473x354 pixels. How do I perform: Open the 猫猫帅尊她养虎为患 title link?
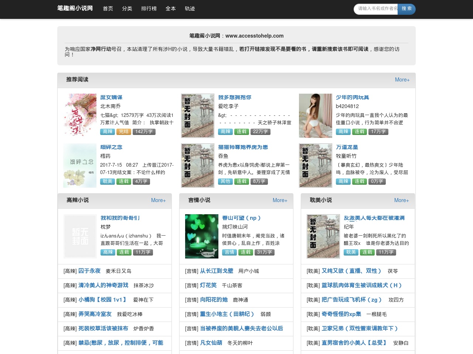243,147
